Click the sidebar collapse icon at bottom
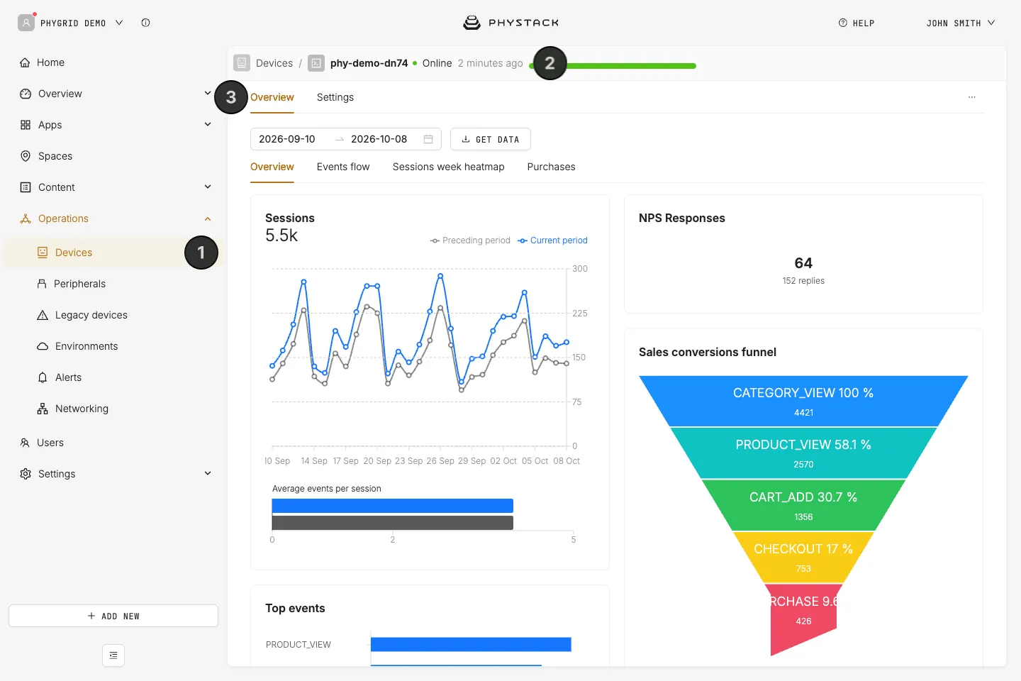 click(x=113, y=655)
